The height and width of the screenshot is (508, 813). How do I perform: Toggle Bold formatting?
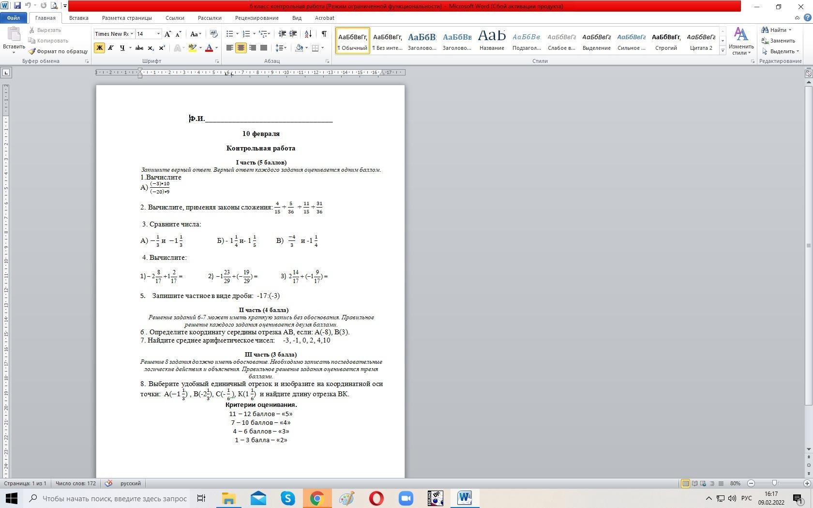[99, 48]
